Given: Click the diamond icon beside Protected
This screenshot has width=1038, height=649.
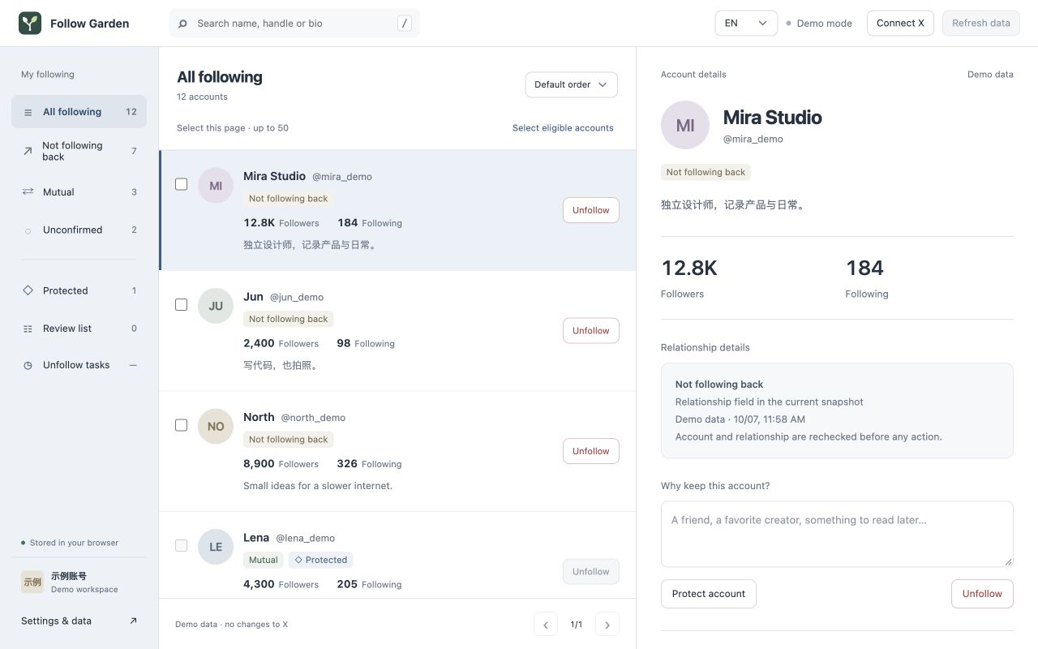Looking at the screenshot, I should click(x=28, y=290).
